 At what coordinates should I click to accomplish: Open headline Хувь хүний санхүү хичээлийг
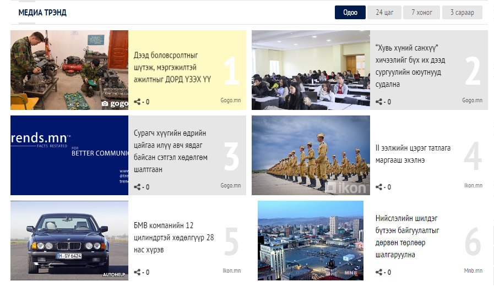[410, 66]
